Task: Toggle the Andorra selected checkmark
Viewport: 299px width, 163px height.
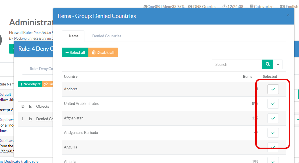Action: 273,89
